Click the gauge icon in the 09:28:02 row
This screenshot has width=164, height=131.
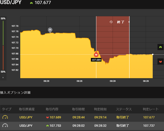[5, 126]
